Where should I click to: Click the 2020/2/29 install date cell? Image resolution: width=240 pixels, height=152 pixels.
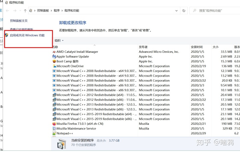(x=198, y=133)
